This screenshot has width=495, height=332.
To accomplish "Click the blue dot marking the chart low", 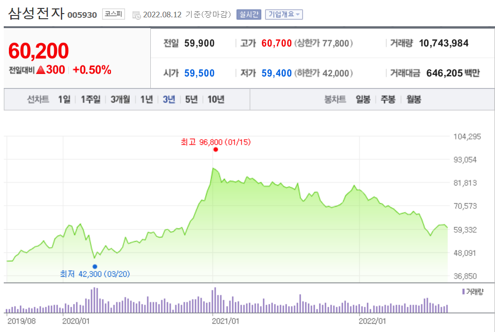I will [x=95, y=266].
